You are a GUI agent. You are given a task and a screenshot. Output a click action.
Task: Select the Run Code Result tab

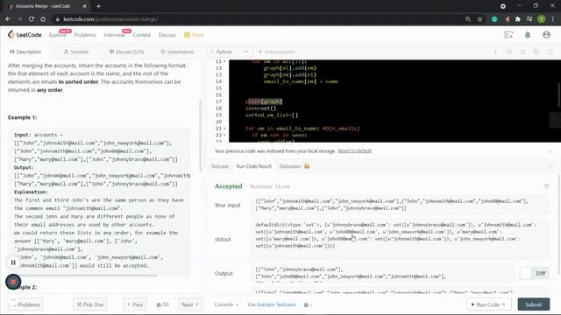click(x=253, y=166)
